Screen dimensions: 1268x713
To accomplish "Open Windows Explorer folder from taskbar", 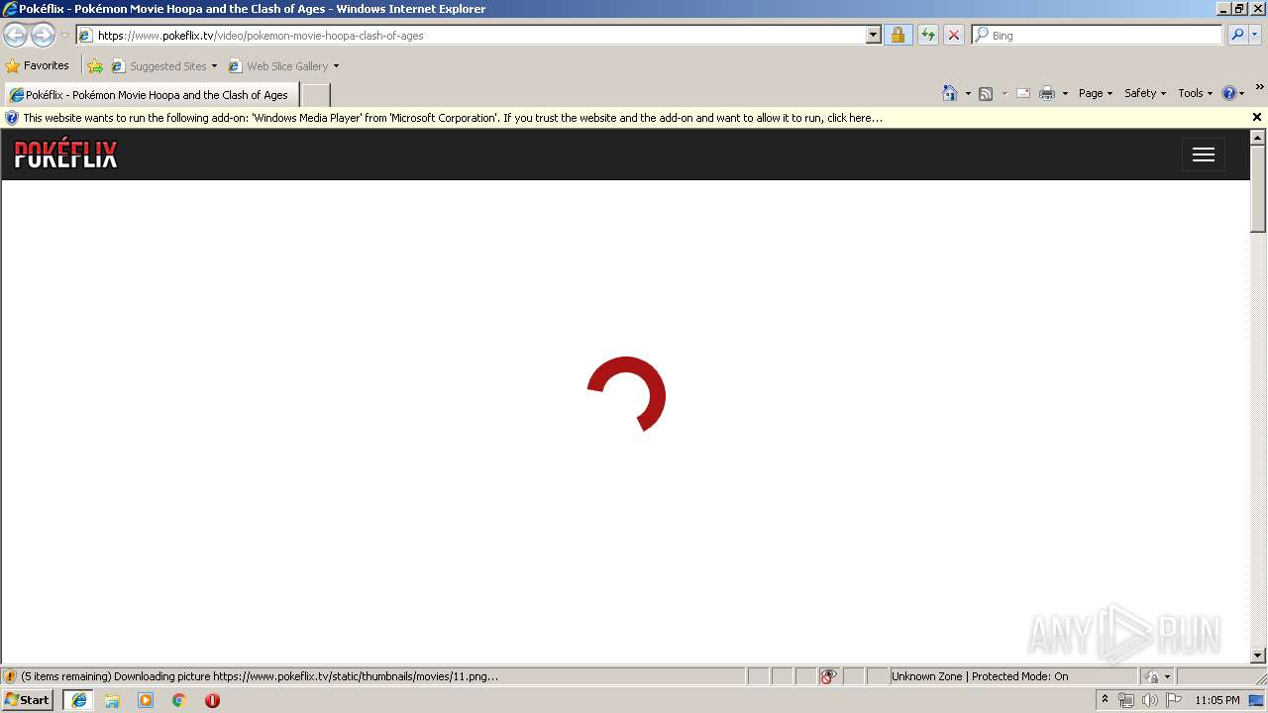I will 112,700.
